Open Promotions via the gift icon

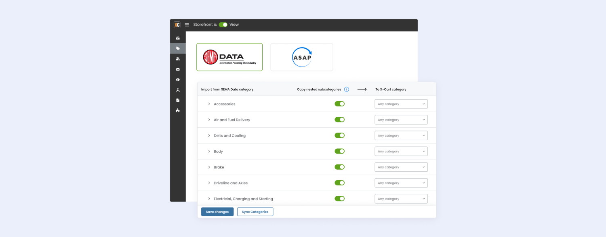point(178,79)
